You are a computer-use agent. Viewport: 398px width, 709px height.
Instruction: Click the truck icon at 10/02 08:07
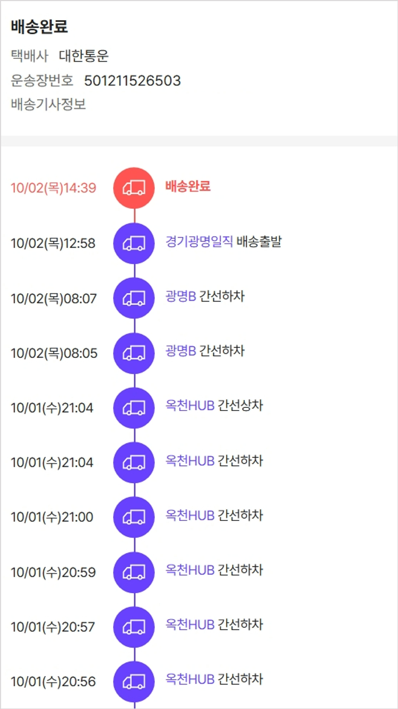pos(134,298)
